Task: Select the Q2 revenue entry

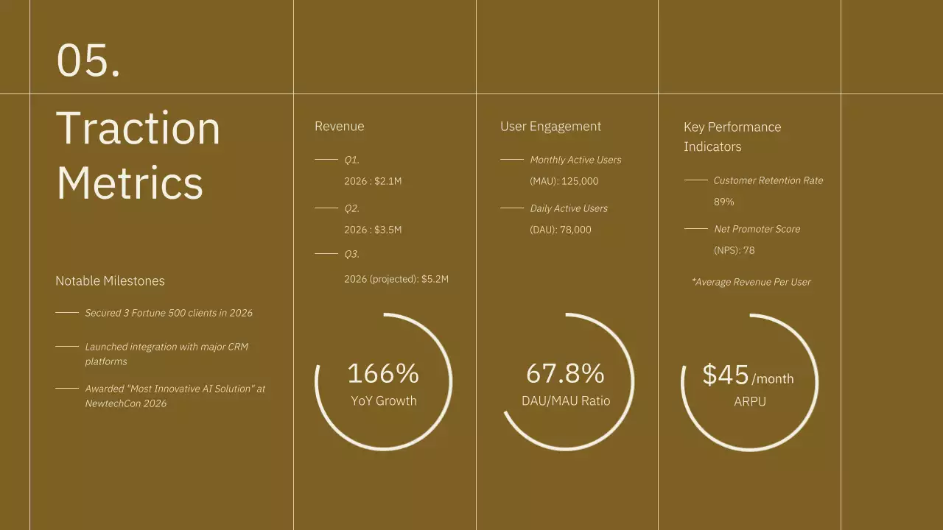Action: point(372,218)
